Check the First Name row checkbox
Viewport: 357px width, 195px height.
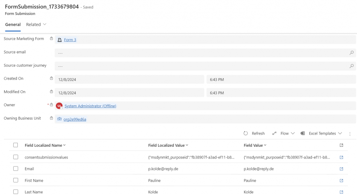coord(15,180)
